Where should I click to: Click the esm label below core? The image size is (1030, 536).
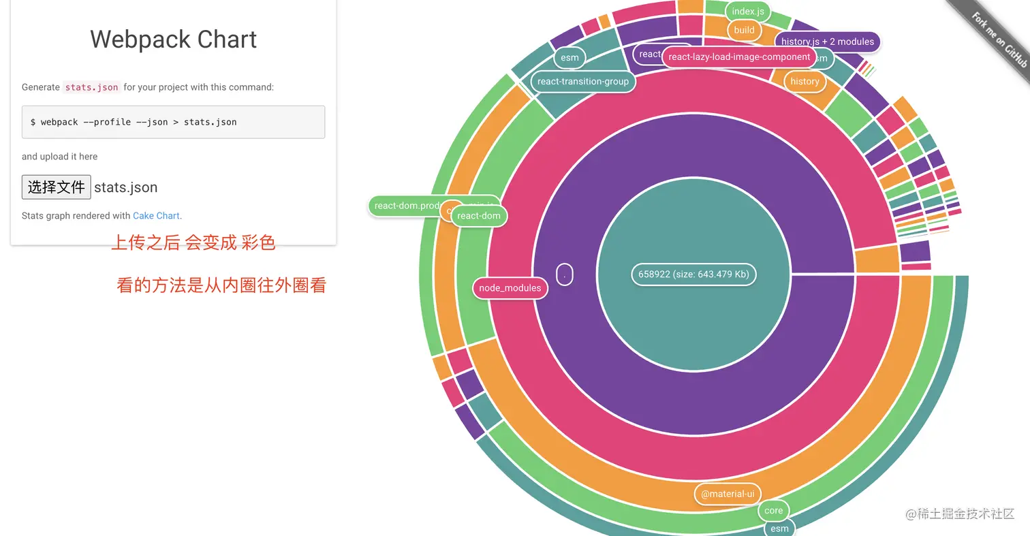pos(779,529)
